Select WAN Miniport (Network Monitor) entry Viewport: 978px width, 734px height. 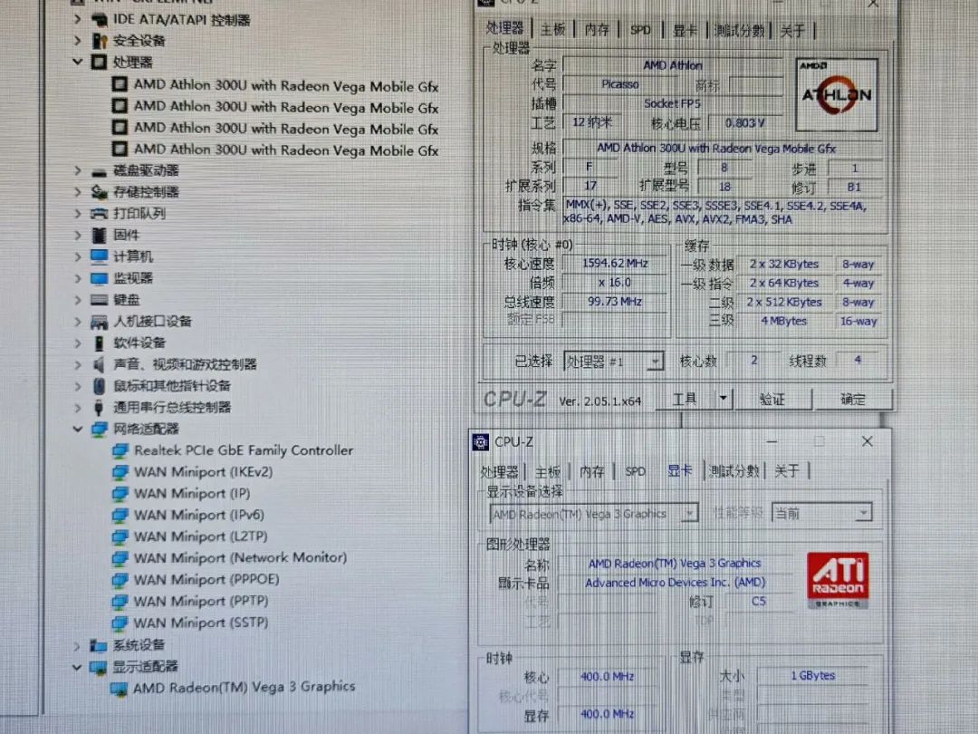240,557
